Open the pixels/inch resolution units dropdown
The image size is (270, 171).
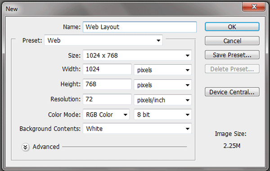click(162, 100)
